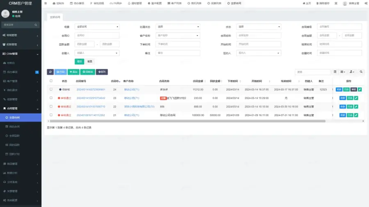Open 我的合同 in the sidebar
The image size is (369, 207).
click(x=15, y=126)
